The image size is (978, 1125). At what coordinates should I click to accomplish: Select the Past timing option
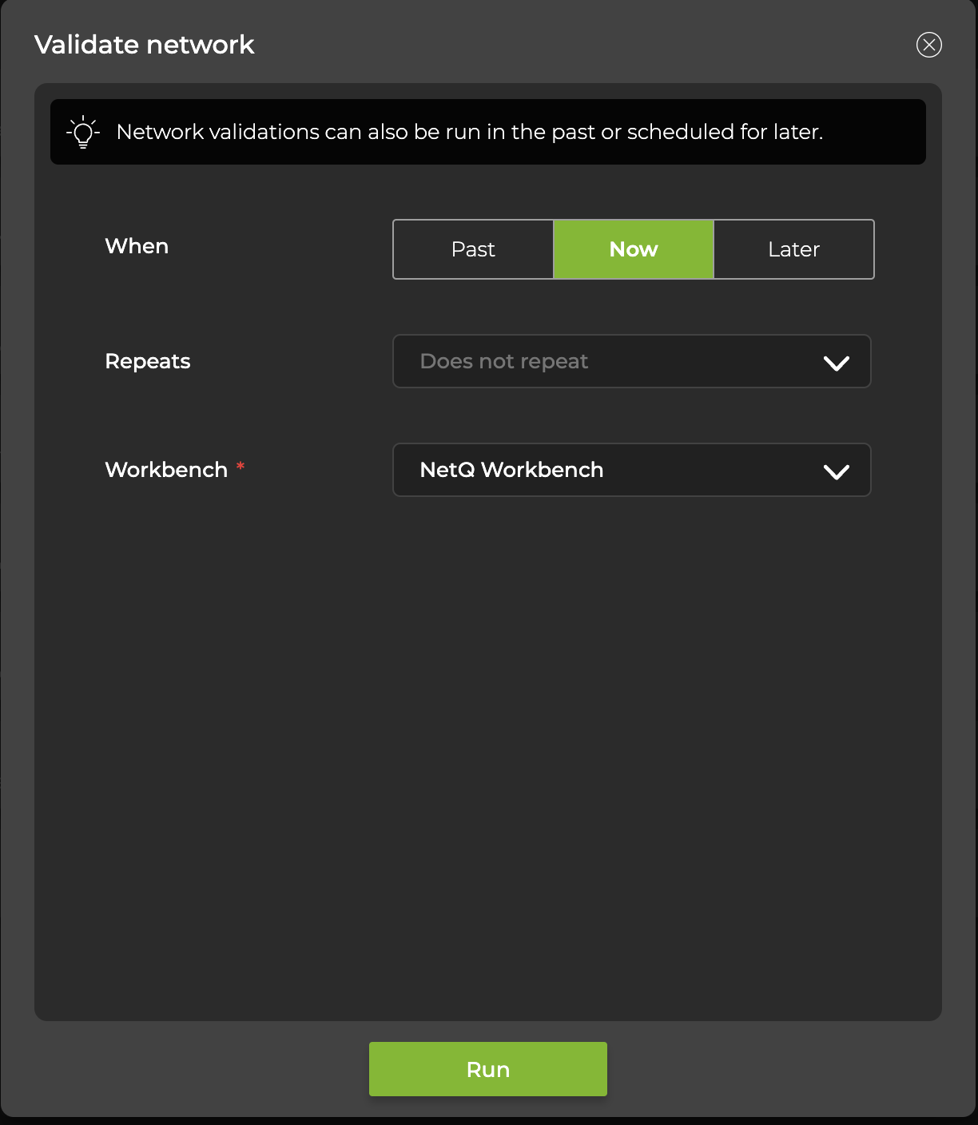coord(473,249)
